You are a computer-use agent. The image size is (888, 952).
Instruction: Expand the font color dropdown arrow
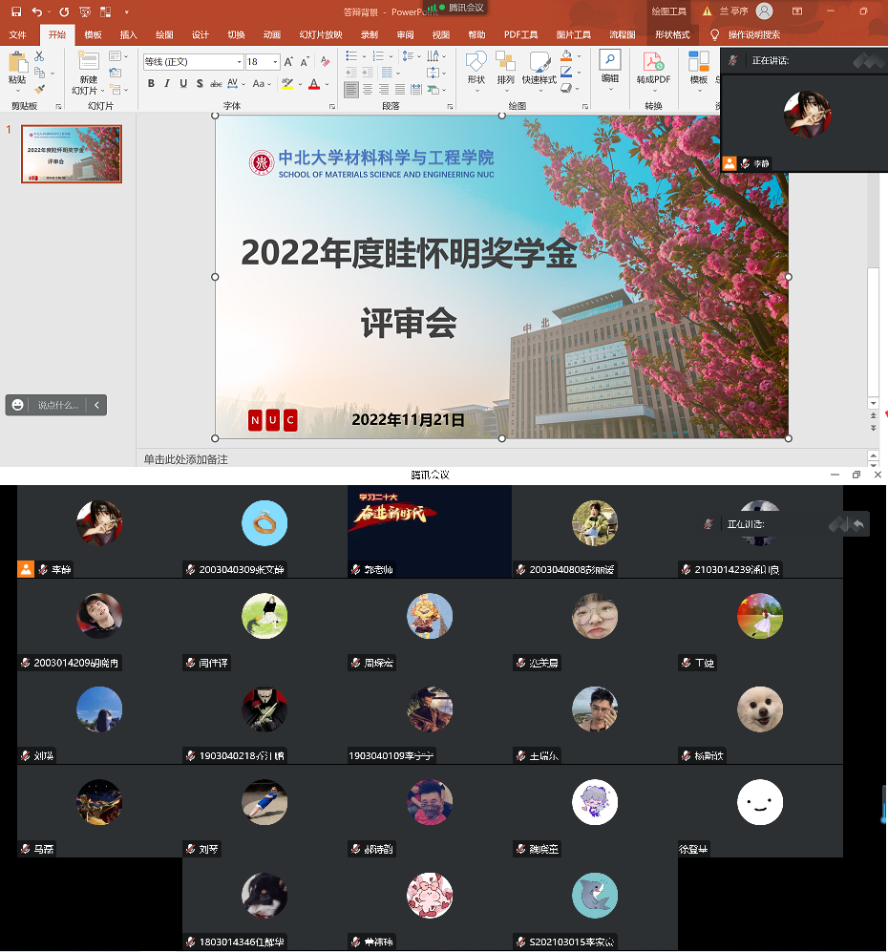point(326,84)
